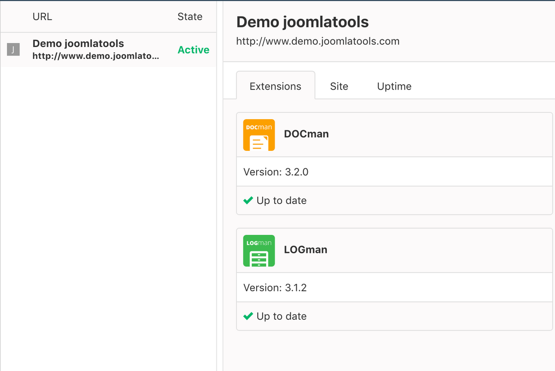555x371 pixels.
Task: Select the Extensions tab
Action: 276,86
